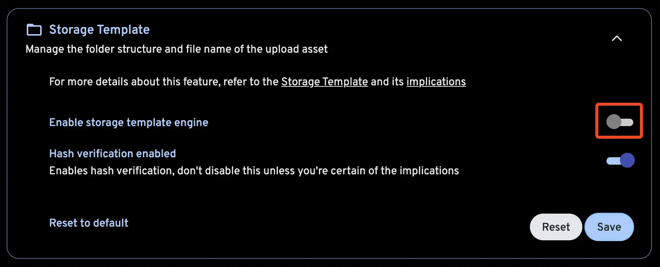Click the Enable storage template engine label
The height and width of the screenshot is (267, 660).
[x=129, y=122]
